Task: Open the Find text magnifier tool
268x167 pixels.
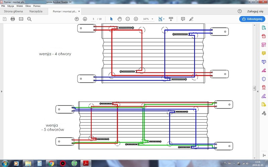Action: [29, 19]
